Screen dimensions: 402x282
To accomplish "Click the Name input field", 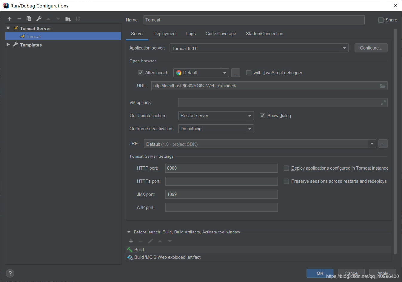I will tap(254, 20).
